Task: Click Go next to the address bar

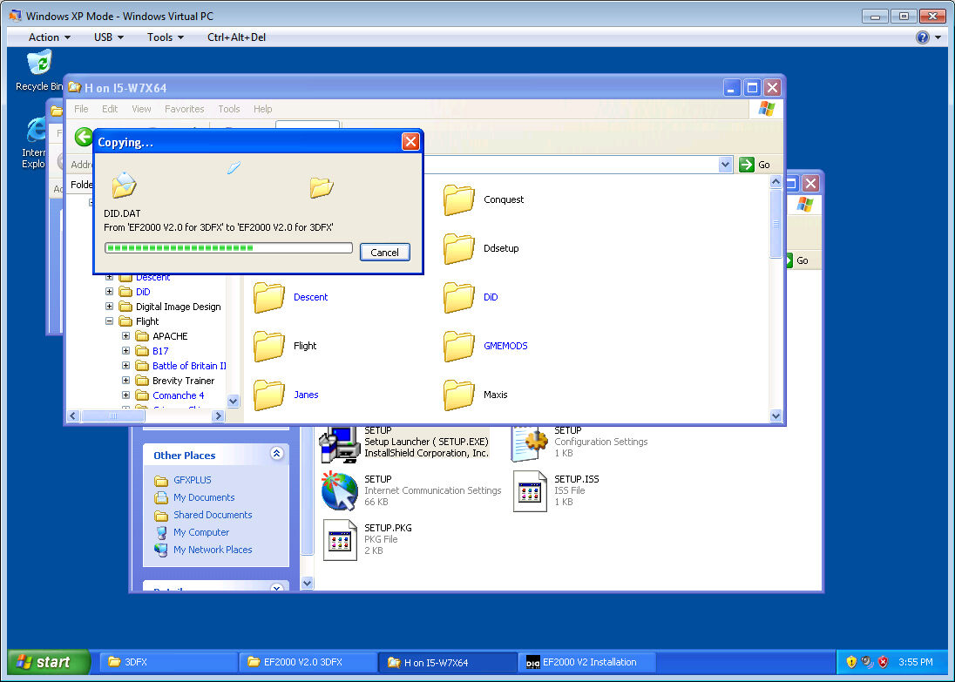Action: pos(755,165)
